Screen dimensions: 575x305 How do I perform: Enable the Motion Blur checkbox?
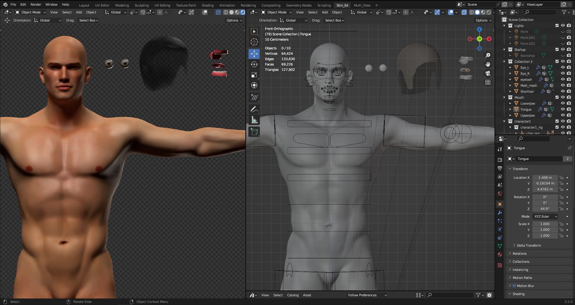(x=515, y=286)
